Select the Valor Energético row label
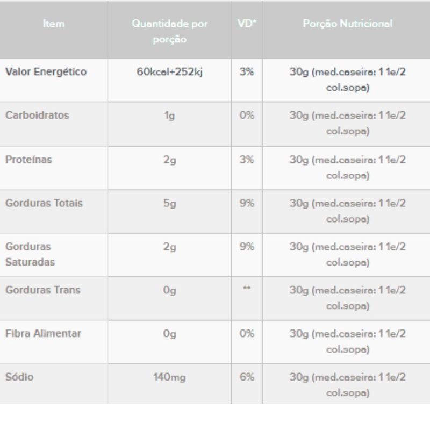The width and height of the screenshot is (430, 430). point(46,72)
